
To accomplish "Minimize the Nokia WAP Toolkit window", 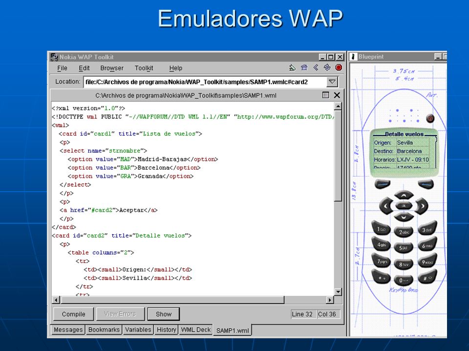I will coord(322,57).
